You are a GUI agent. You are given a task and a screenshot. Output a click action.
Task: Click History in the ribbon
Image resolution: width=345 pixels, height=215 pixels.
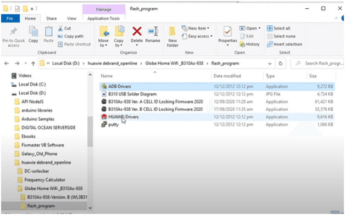[x=249, y=44]
